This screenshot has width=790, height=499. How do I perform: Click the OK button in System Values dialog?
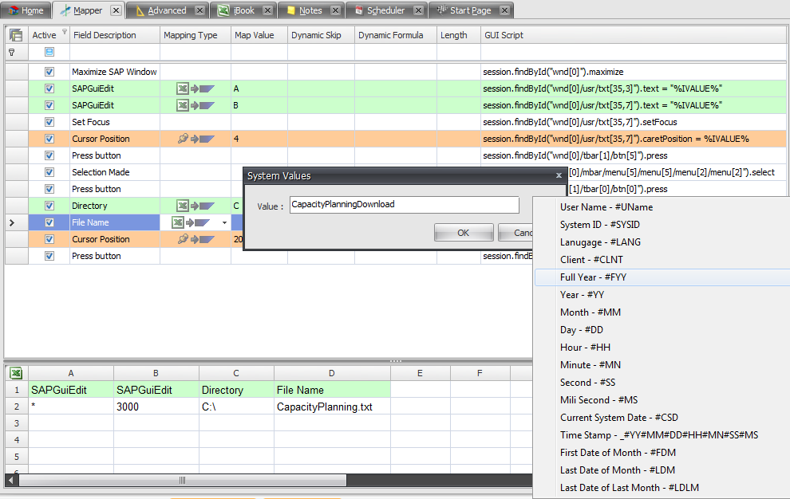(463, 233)
